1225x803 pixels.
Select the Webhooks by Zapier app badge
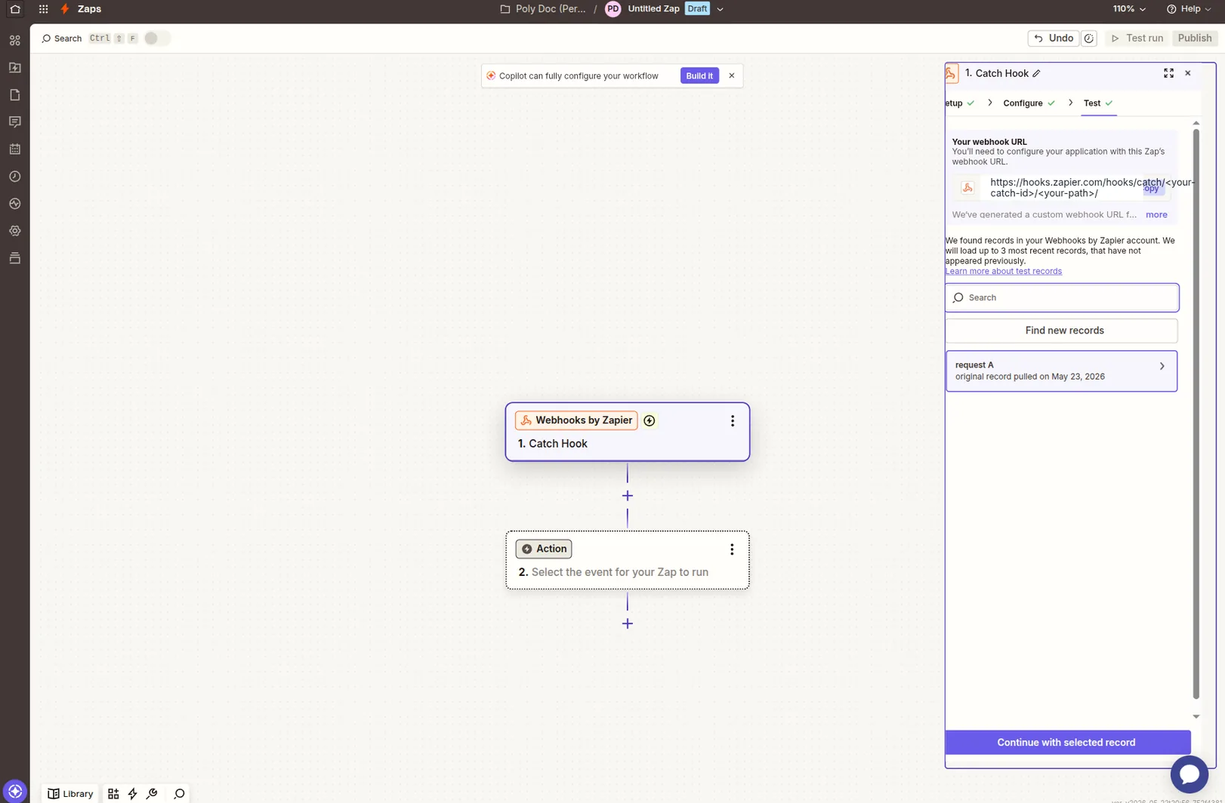point(576,420)
